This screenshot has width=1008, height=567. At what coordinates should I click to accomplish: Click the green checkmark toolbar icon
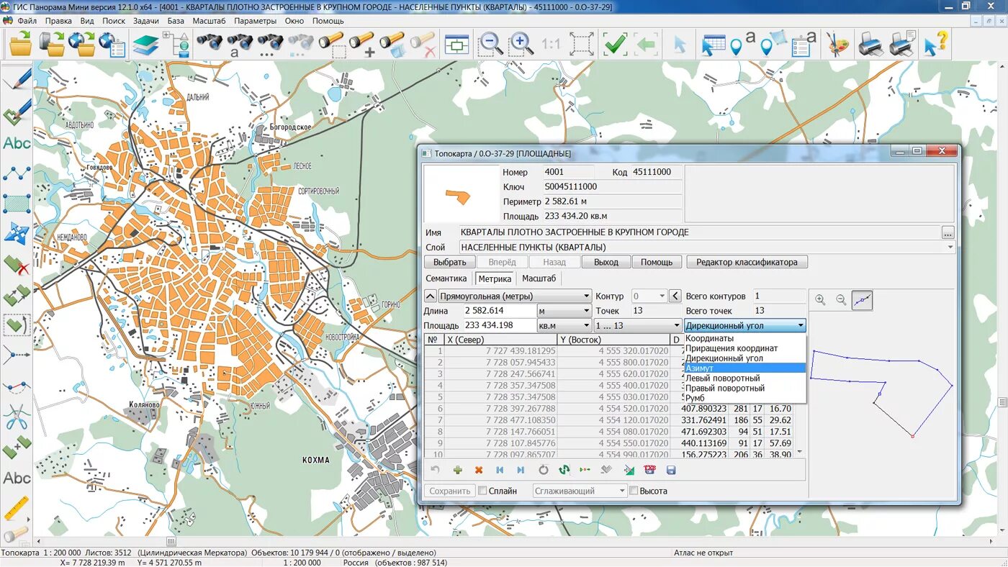(x=616, y=44)
